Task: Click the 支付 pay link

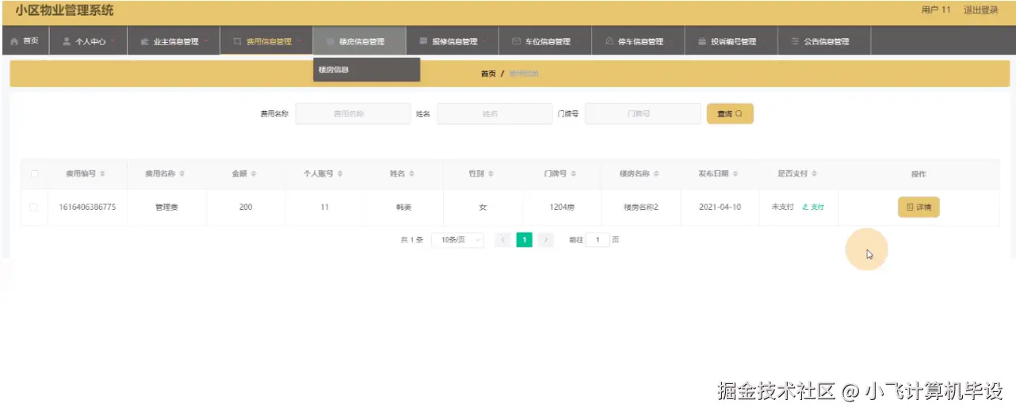Action: pos(813,207)
